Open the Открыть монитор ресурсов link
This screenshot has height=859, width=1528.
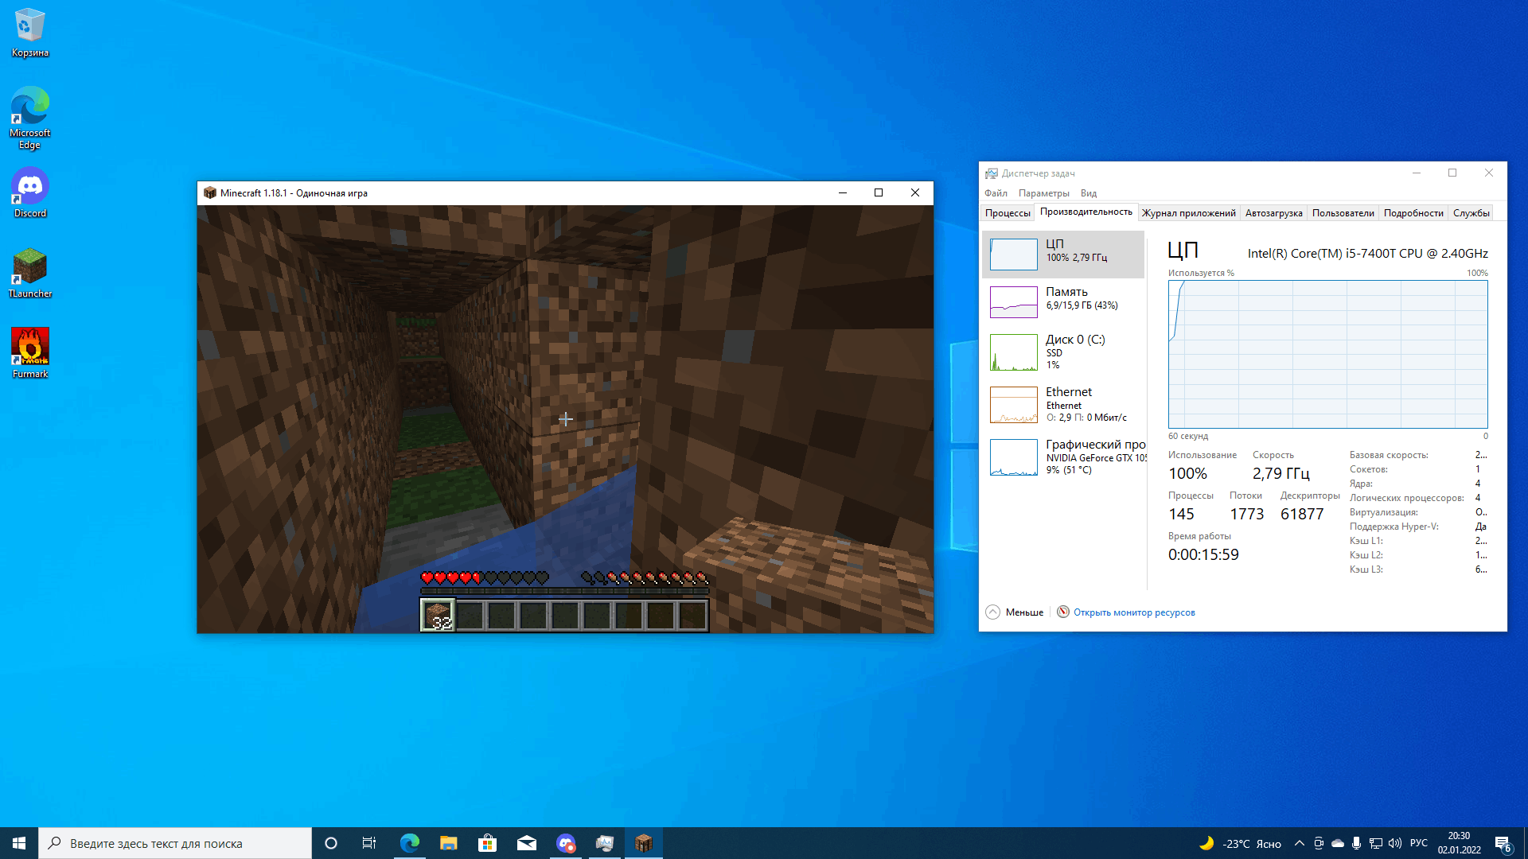[x=1134, y=612]
